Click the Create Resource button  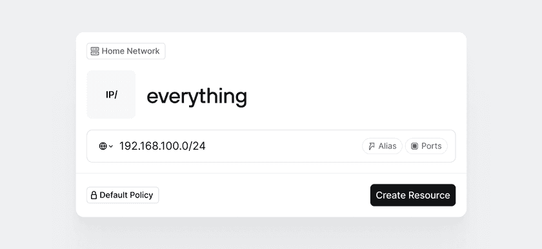click(413, 195)
